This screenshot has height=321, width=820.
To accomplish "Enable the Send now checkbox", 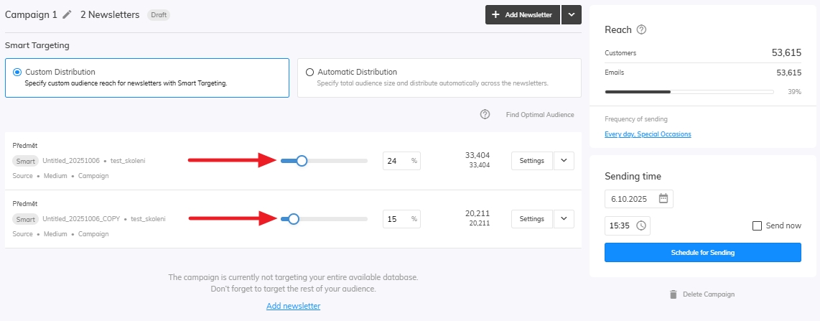I will (x=757, y=225).
